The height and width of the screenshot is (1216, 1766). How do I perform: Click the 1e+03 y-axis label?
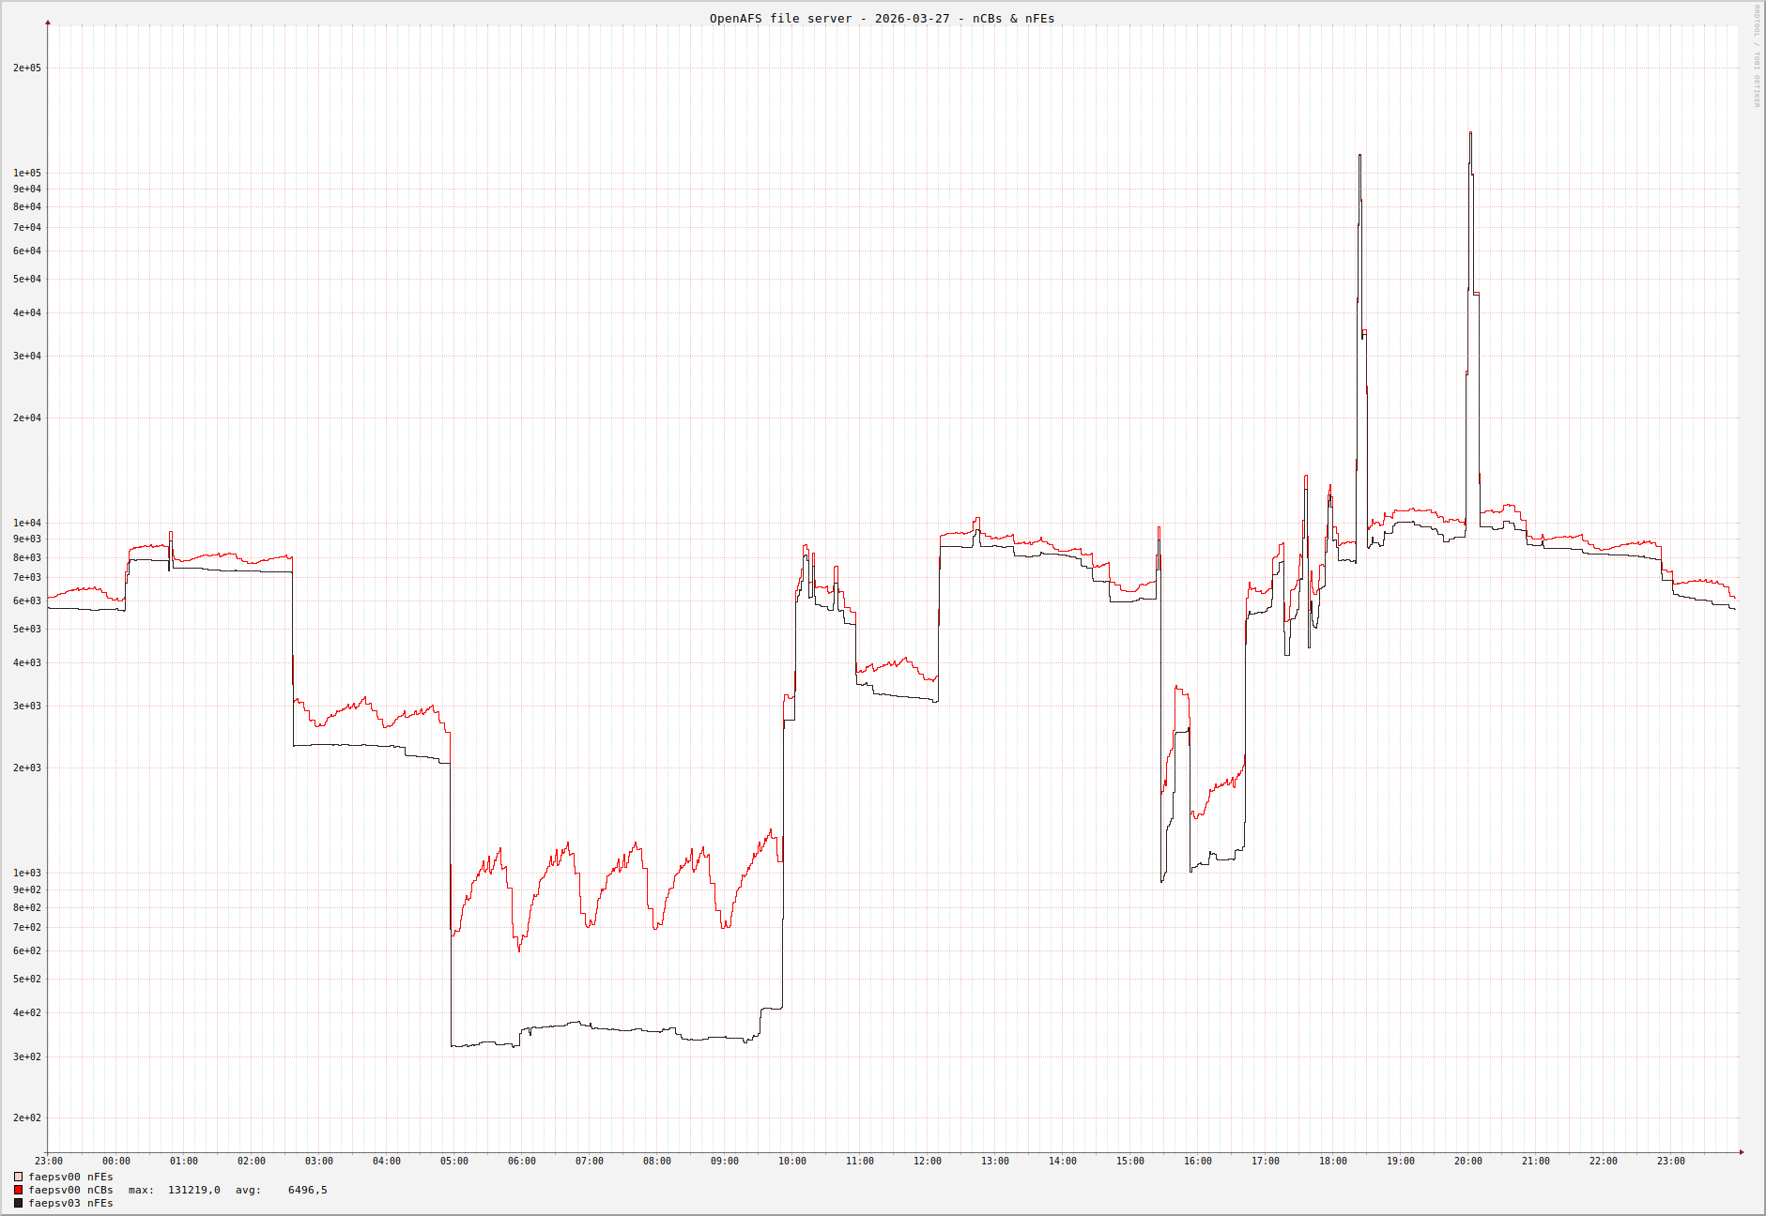(27, 873)
